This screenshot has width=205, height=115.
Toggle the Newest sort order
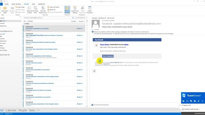(82, 21)
